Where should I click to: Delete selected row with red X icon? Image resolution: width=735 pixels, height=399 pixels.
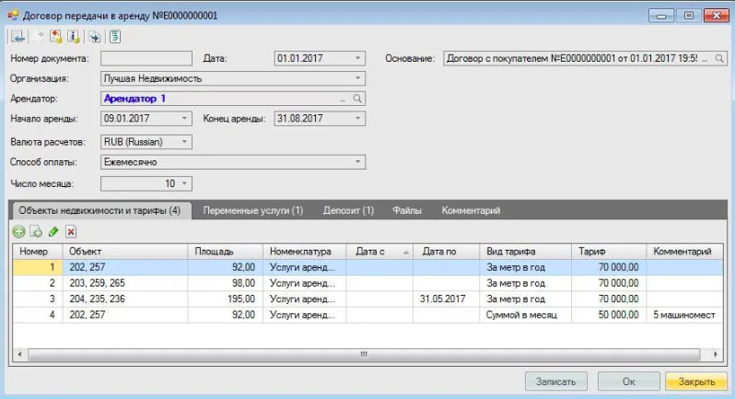[71, 231]
